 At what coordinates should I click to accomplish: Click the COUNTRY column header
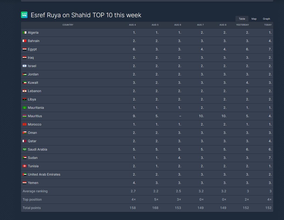click(x=68, y=25)
